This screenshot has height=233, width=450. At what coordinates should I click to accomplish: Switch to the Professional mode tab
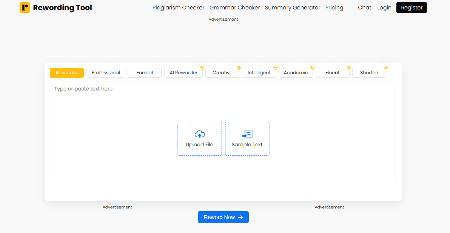click(106, 73)
